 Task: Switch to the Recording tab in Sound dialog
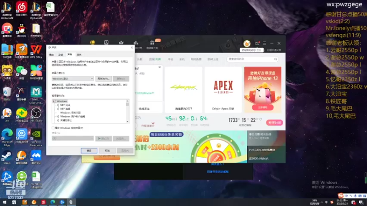tap(61, 54)
